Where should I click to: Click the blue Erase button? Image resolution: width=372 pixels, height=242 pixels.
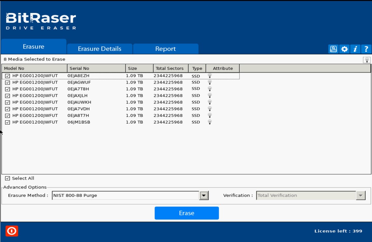click(187, 213)
